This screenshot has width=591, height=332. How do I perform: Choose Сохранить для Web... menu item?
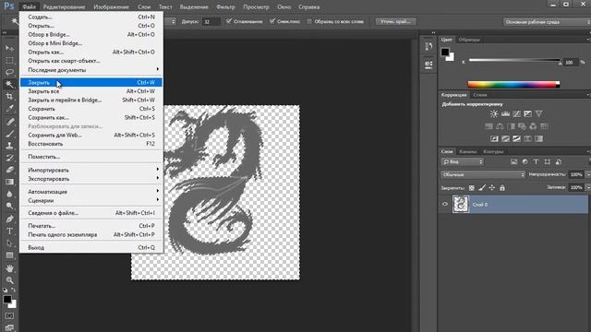(91, 135)
